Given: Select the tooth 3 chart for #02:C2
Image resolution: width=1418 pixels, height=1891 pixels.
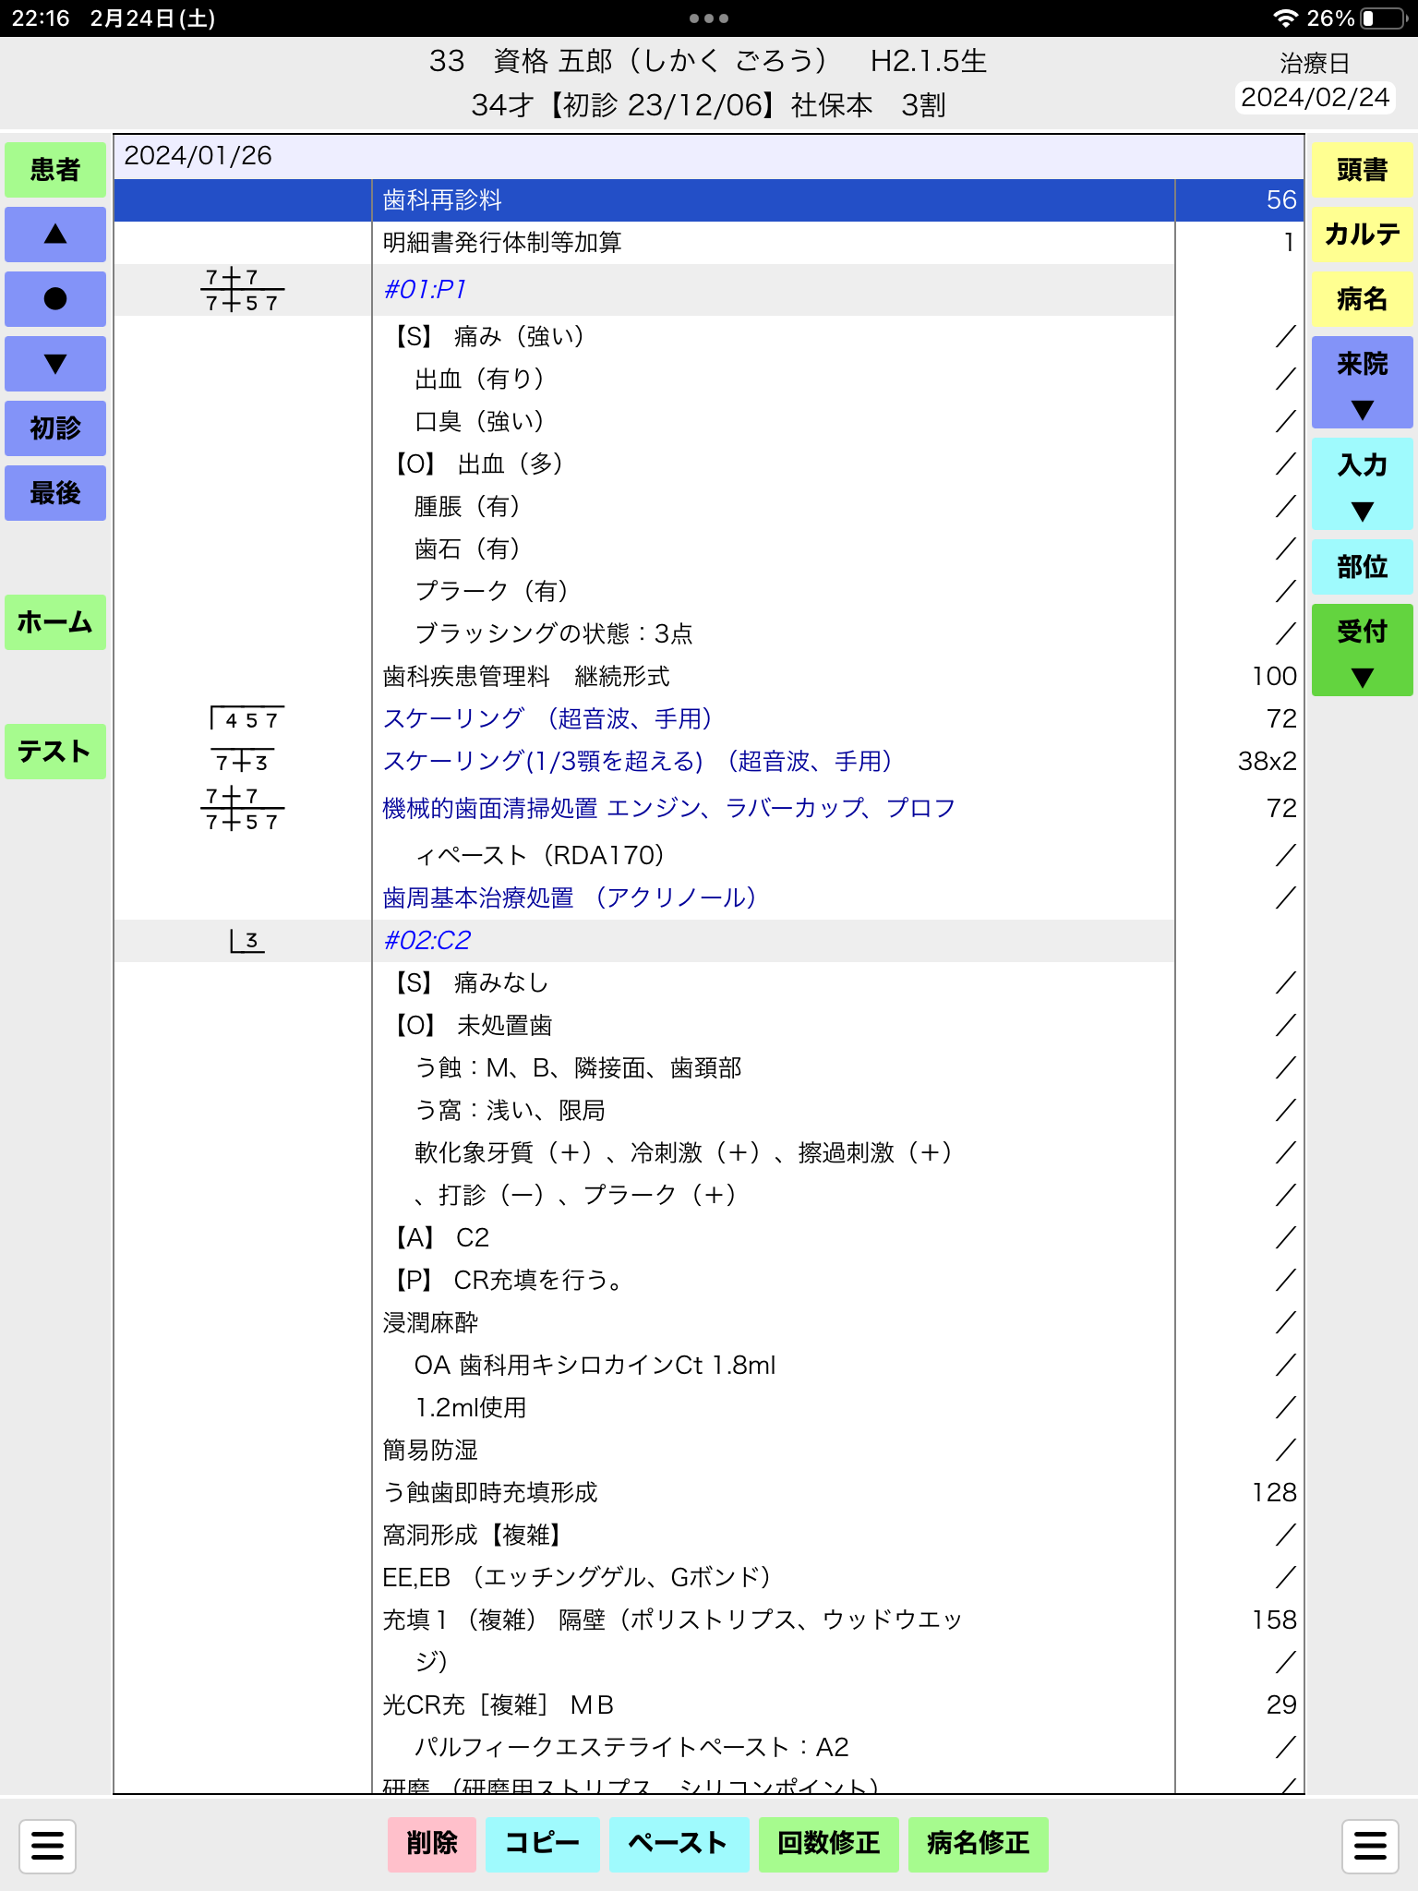Looking at the screenshot, I should (246, 941).
